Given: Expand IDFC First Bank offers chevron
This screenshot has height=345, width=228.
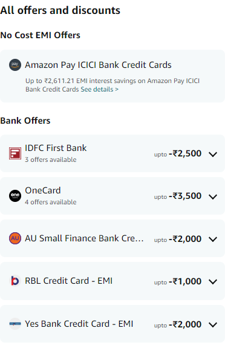Looking at the screenshot, I should (213, 154).
